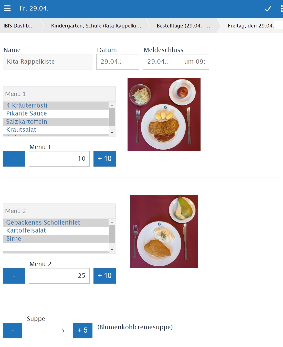
Task: Open the hamburger navigation menu
Action: (7, 8)
